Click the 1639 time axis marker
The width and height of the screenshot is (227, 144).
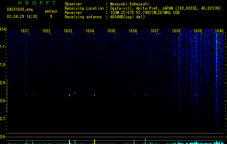198,31
